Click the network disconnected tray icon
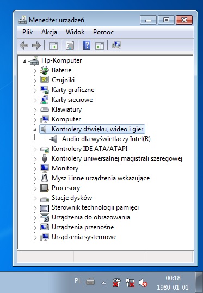The width and height of the screenshot is (203, 293). point(130,283)
